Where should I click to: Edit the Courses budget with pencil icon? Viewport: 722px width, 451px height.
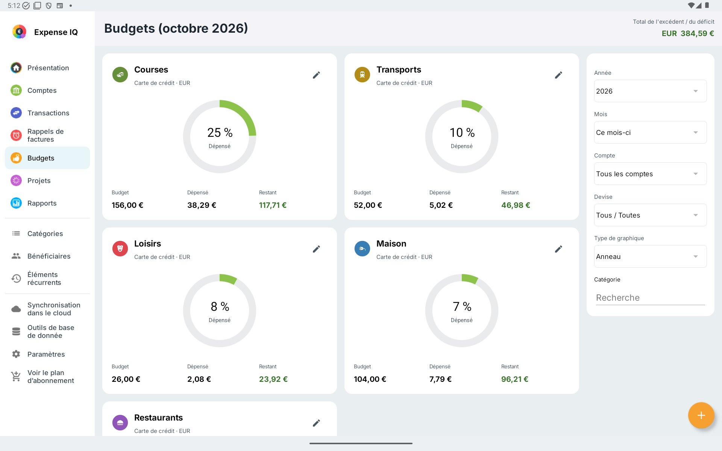tap(316, 75)
